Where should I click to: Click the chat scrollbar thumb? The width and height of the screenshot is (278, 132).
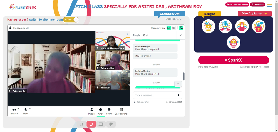184,76
